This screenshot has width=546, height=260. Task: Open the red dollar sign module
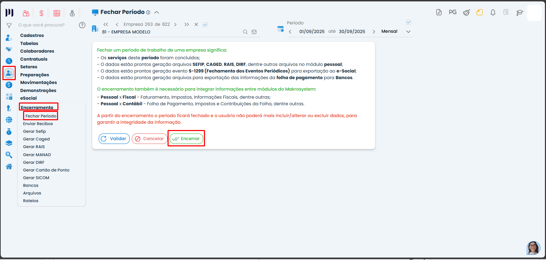tap(41, 13)
